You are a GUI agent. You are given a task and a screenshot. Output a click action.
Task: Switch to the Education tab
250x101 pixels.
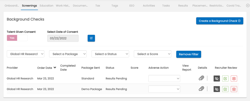pyautogui.click(x=46, y=5)
